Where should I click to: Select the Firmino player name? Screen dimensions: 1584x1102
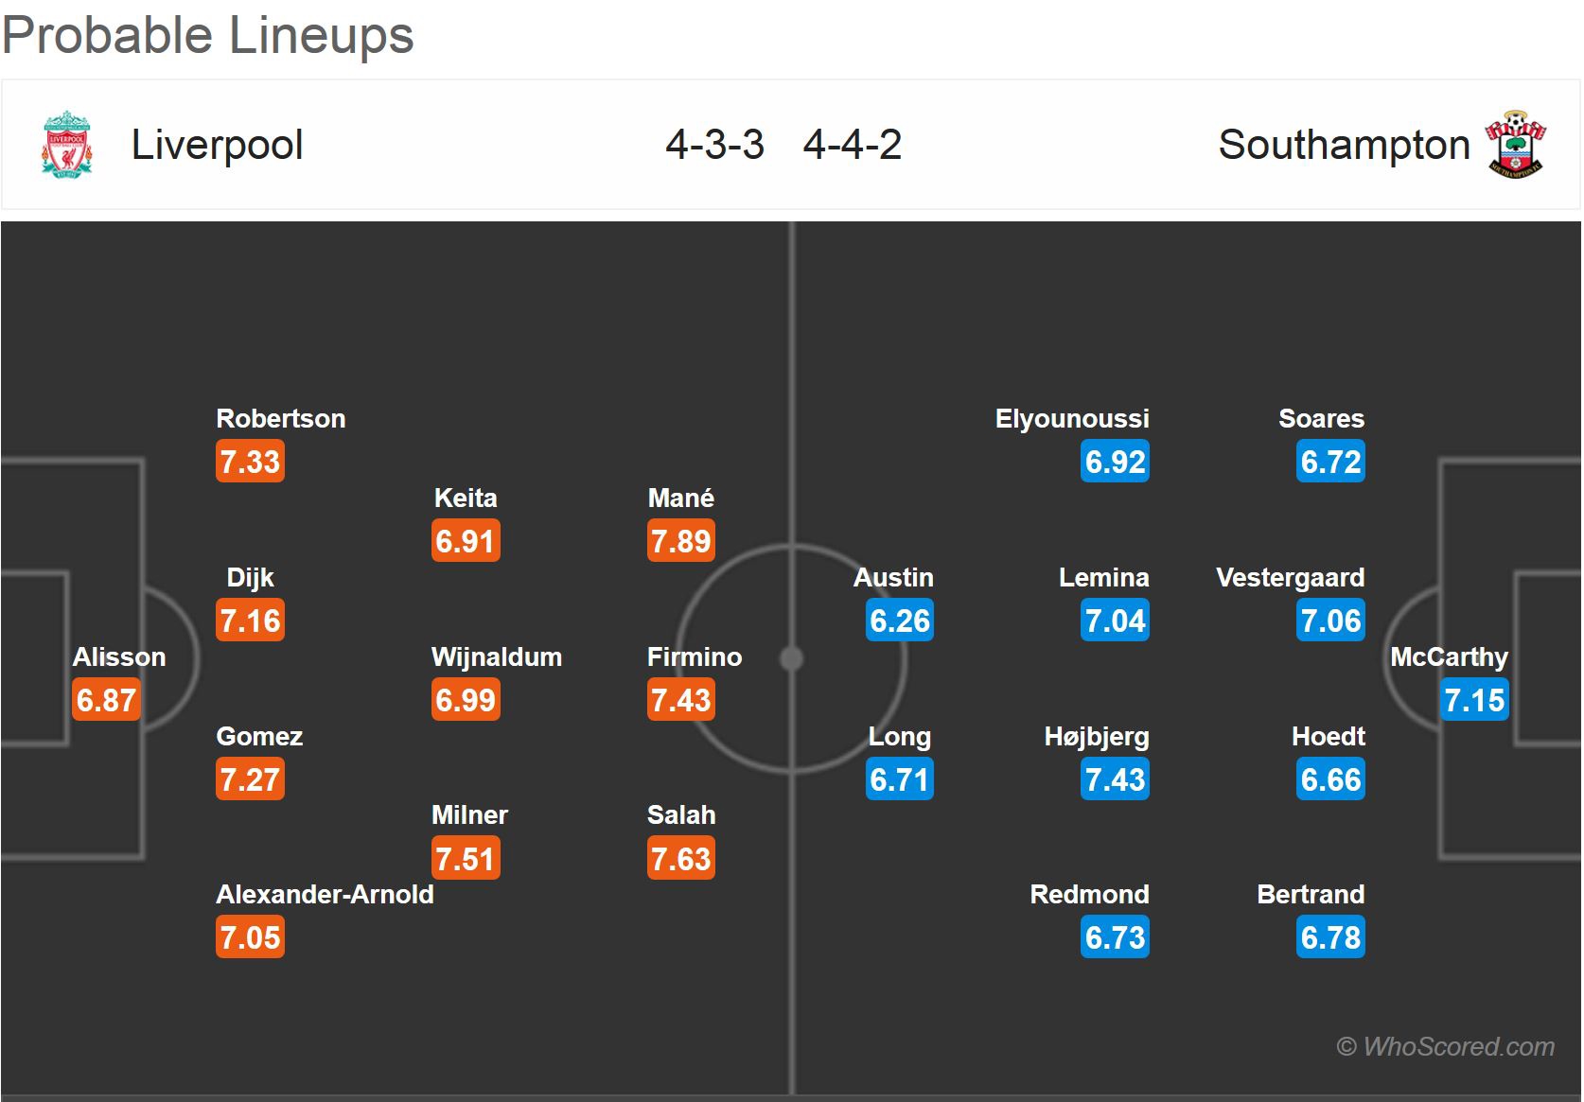(x=694, y=656)
